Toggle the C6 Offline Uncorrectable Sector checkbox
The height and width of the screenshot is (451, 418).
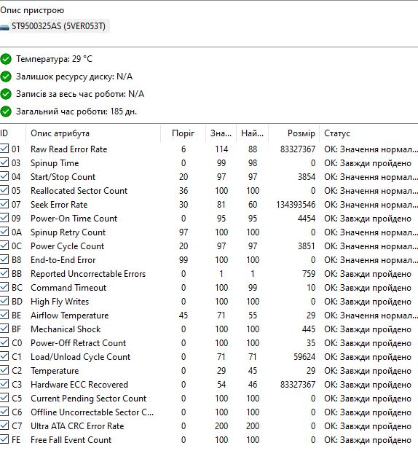[x=4, y=412]
